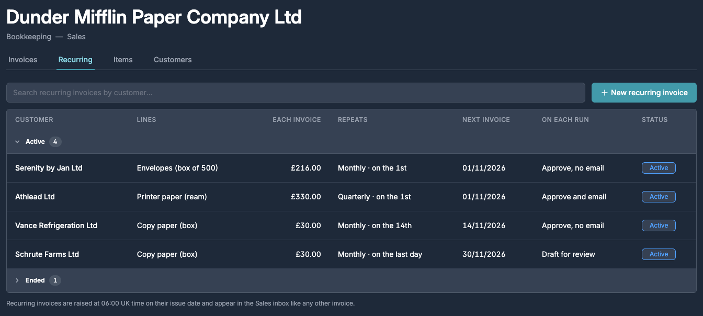Click Active status badge for Schrute Farms
Image resolution: width=703 pixels, height=316 pixels.
click(x=659, y=254)
